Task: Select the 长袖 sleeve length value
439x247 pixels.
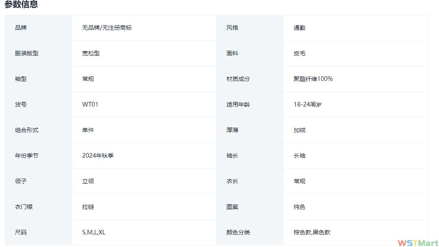Action: click(300, 156)
